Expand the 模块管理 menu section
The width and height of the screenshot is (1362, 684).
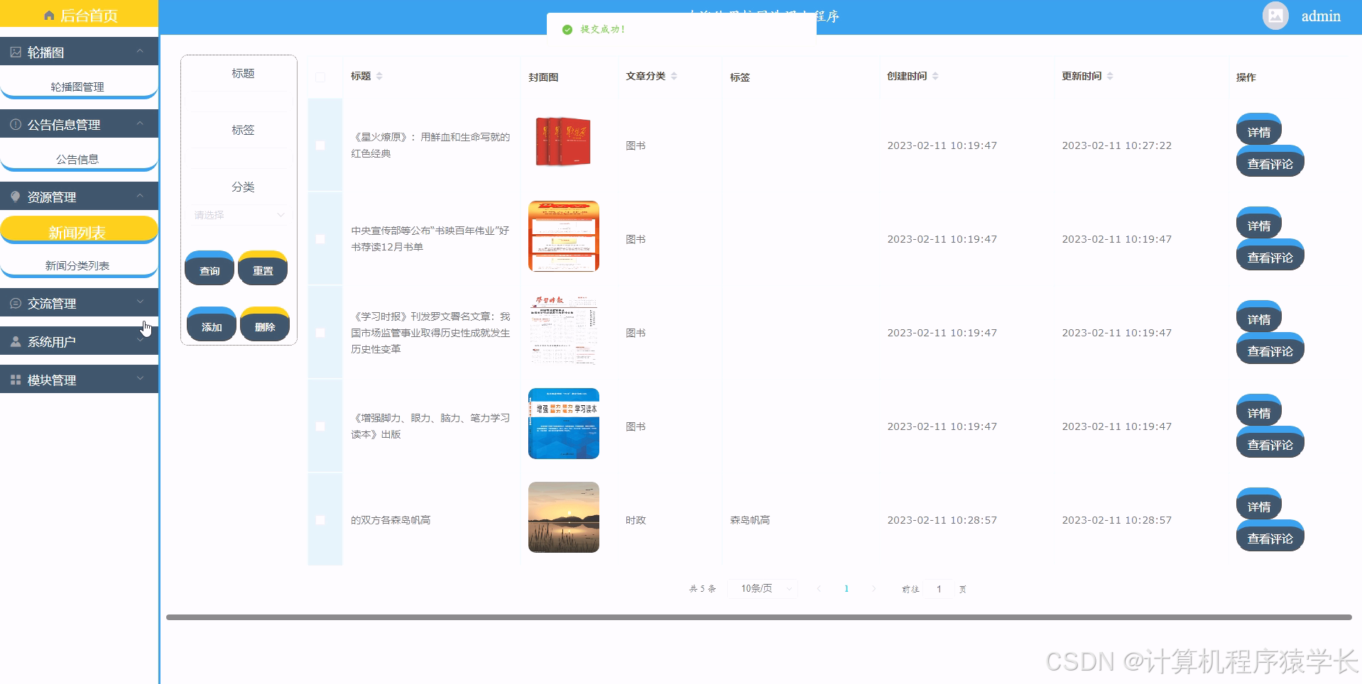pos(140,379)
